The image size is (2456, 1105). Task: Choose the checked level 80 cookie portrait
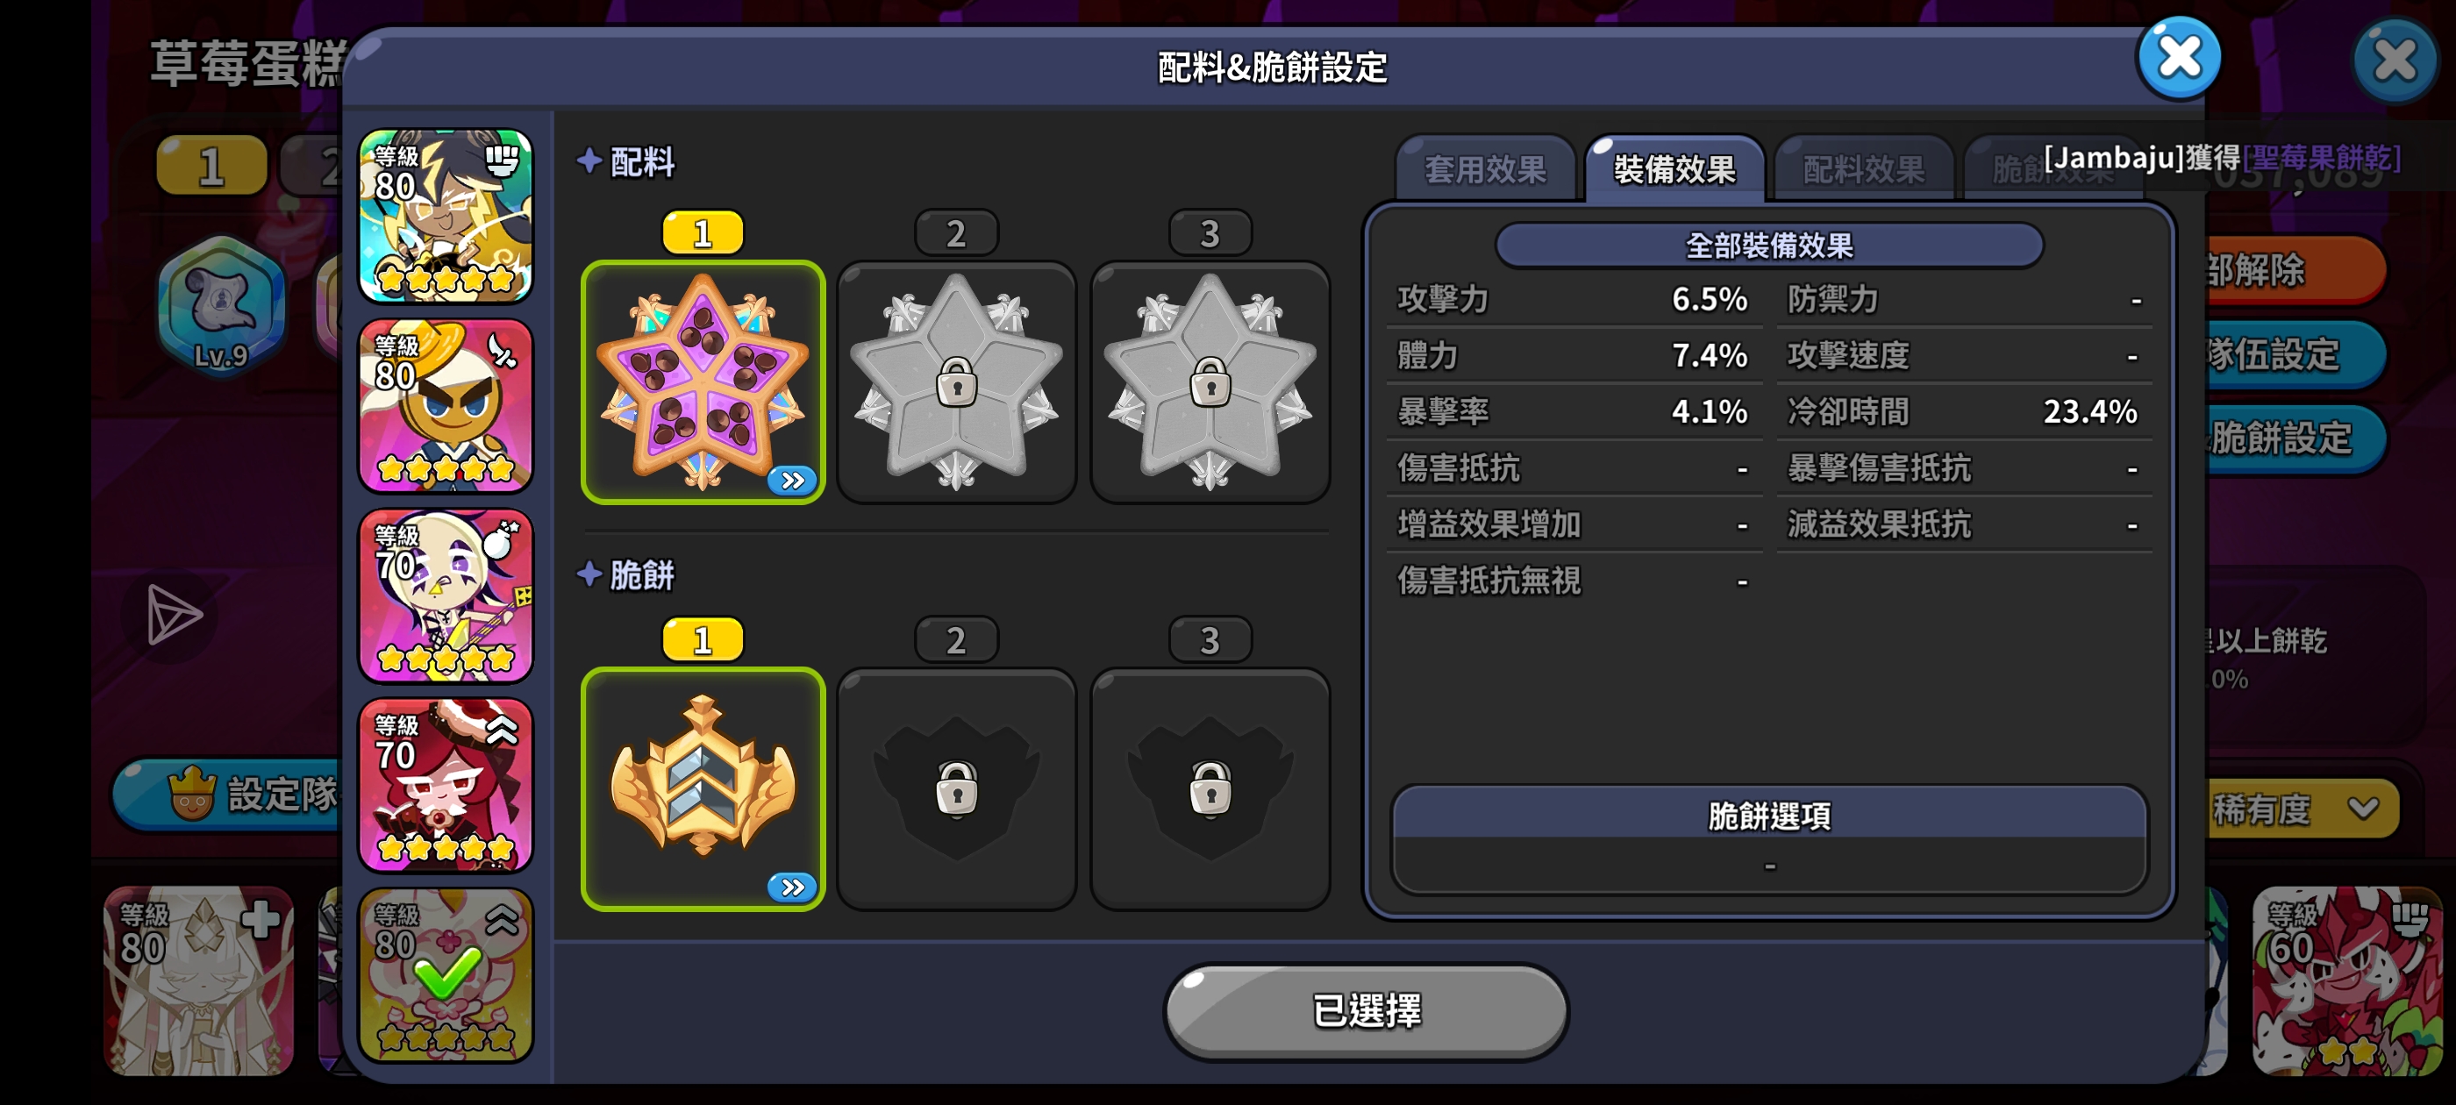click(x=446, y=974)
